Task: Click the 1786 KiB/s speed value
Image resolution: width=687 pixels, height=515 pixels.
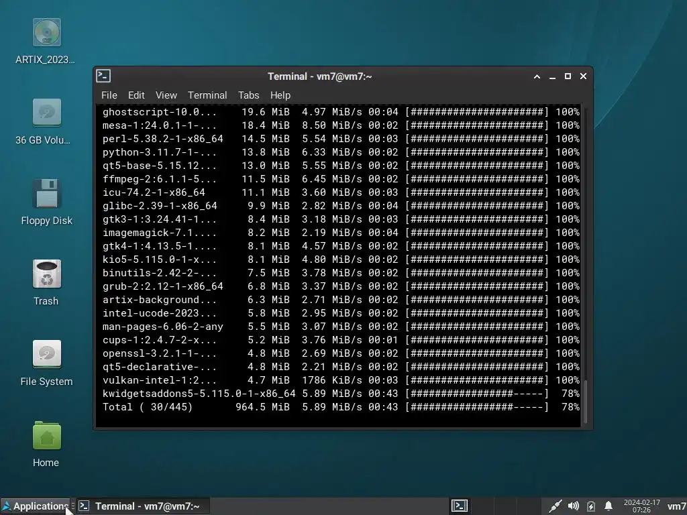Action: click(331, 380)
